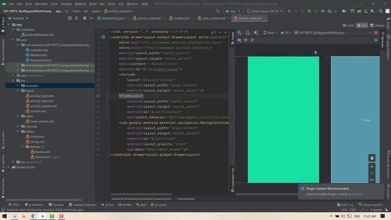391x220 pixels.
Task: Click the Design Surface layers icon in preview toolbar
Action: click(239, 32)
